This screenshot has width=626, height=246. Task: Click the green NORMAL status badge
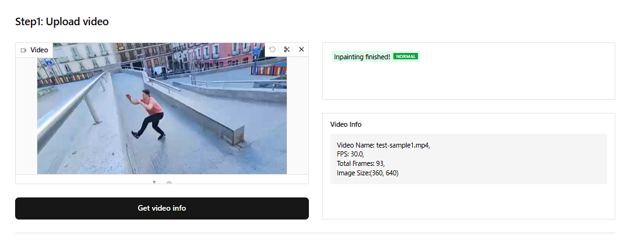point(405,57)
